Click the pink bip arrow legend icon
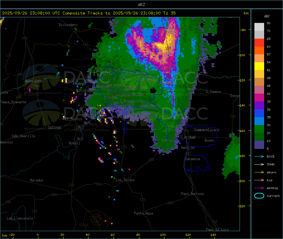 [x=259, y=180]
